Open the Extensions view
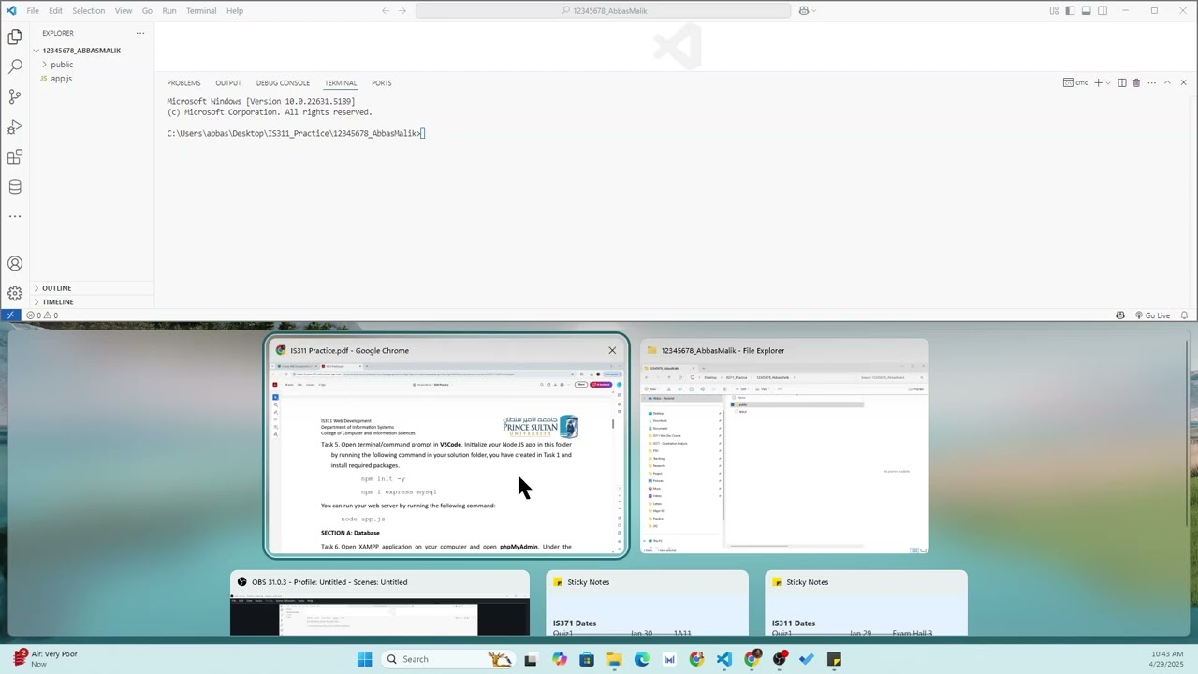 15,156
